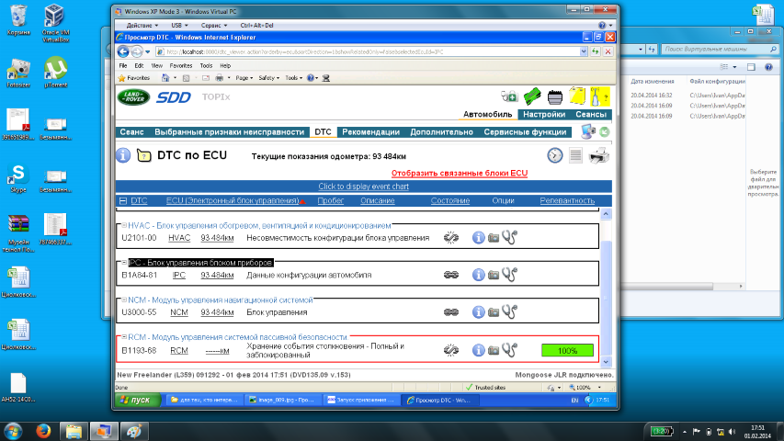Click the 'Click to display event chart' link
784x441 pixels.
tap(363, 187)
